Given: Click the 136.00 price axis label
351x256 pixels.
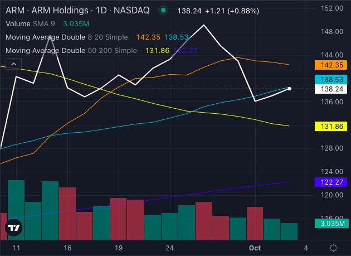Looking at the screenshot, I should click(x=331, y=102).
